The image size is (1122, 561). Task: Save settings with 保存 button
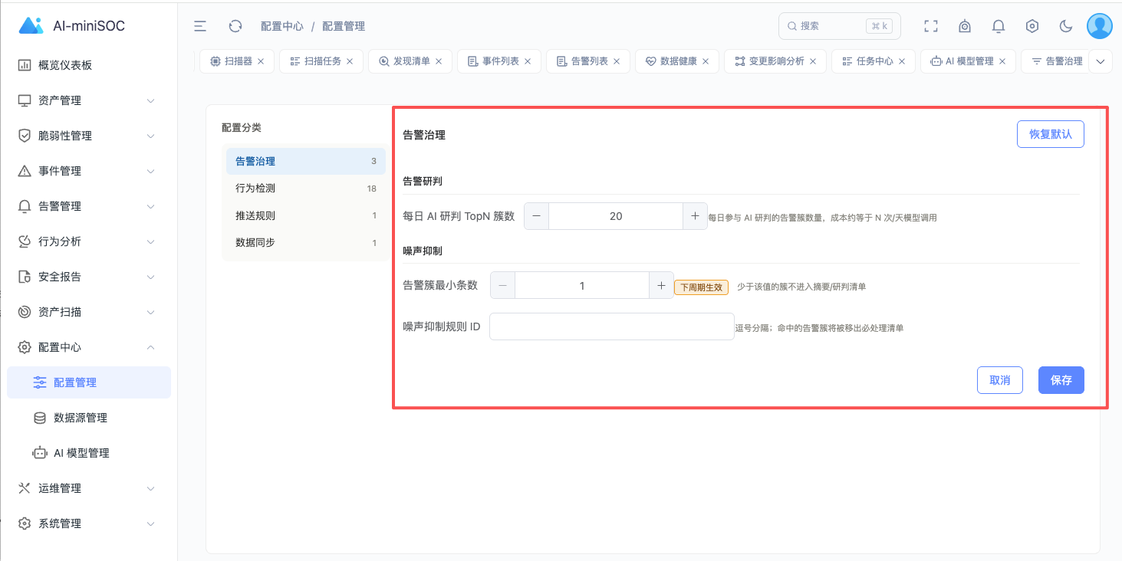click(x=1061, y=380)
